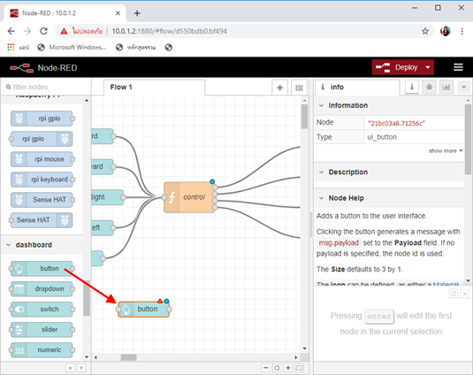Show the information sidebar icon tab

411,88
